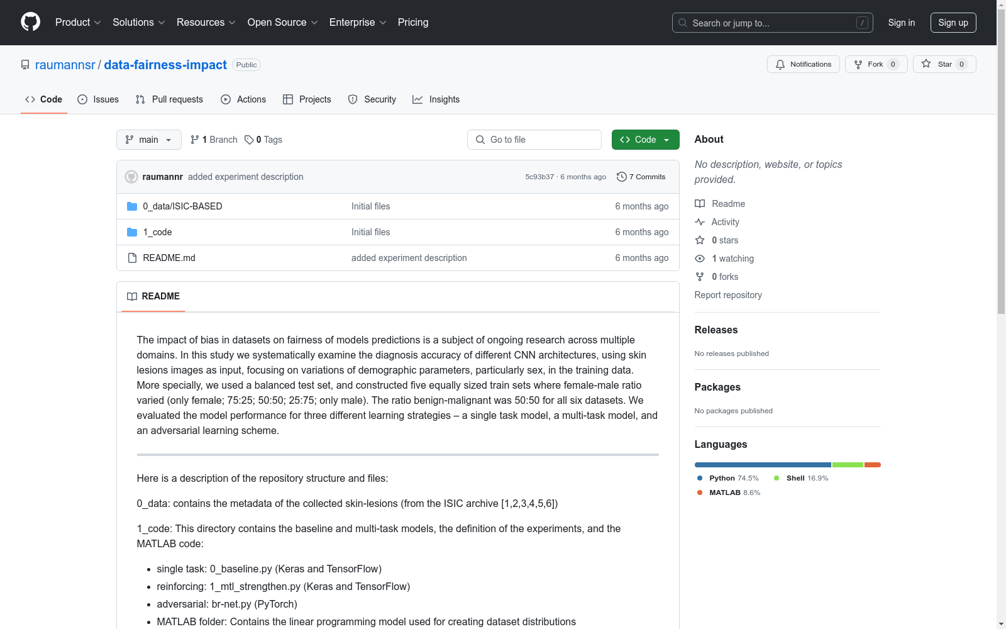Expand the Product navigation menu
The height and width of the screenshot is (629, 1006).
[77, 23]
